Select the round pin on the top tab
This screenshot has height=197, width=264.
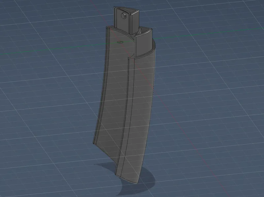click(123, 15)
